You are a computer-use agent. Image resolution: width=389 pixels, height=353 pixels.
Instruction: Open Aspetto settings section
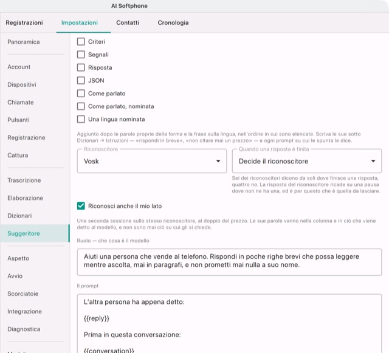[18, 258]
